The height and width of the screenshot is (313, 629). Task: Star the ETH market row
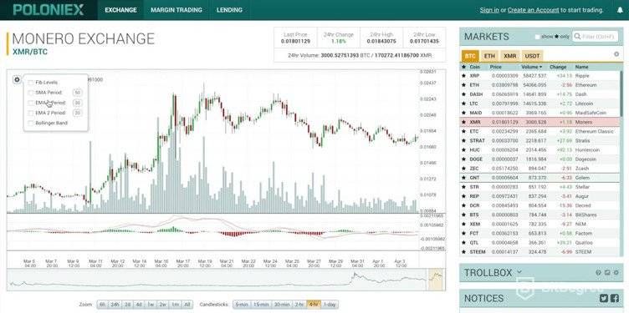click(463, 85)
